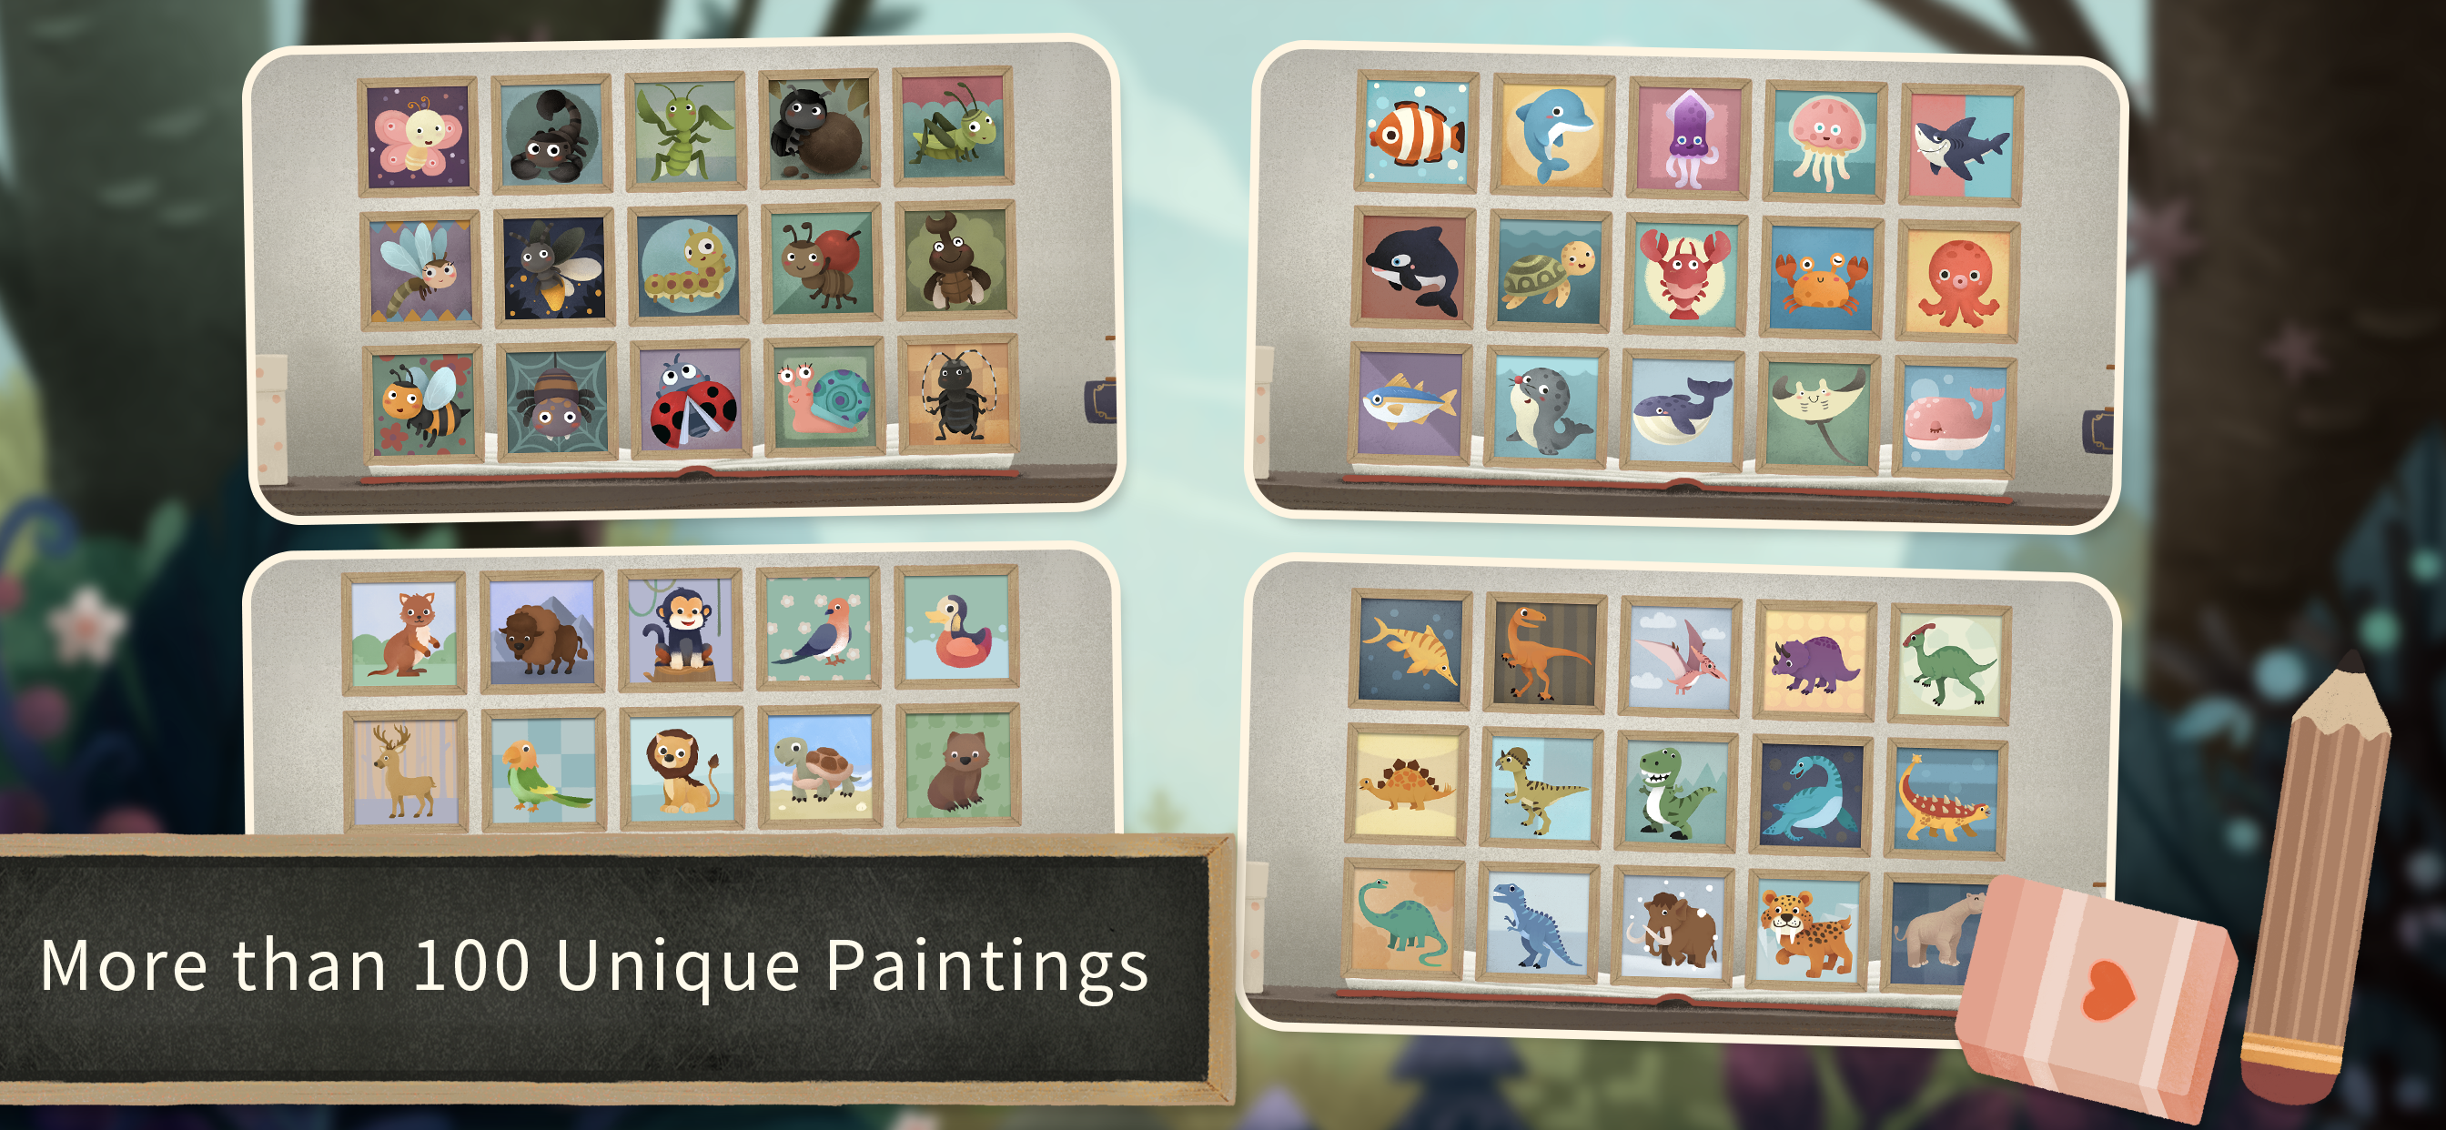Open the monkey on stump painting
Image resolution: width=2446 pixels, height=1130 pixels.
click(x=680, y=631)
